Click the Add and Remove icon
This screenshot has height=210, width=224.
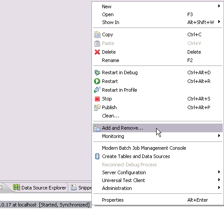pos(97,128)
